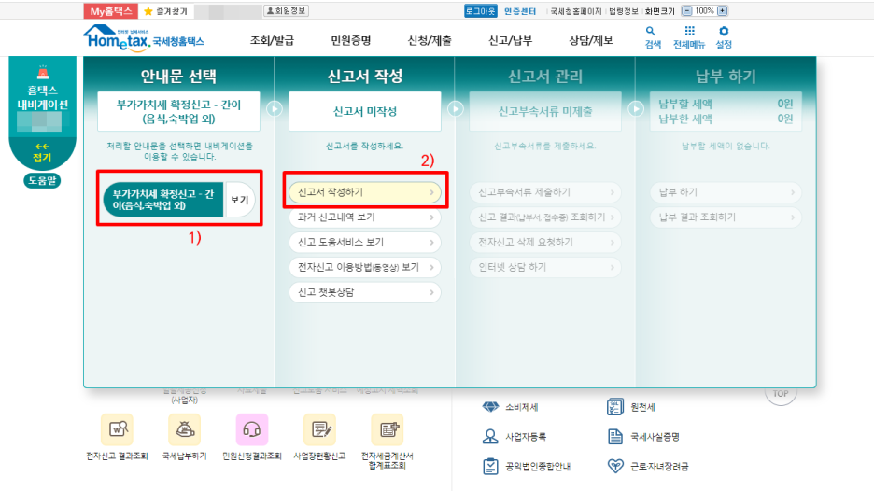This screenshot has height=491, width=874.
Task: Click 사업자등록 person icon
Action: 490,436
